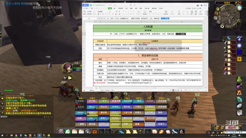
Task: Apply the red font color button
Action: pyautogui.click(x=116, y=14)
